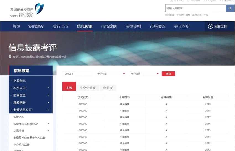Expand the 交易监管 submenu arrow
Screen dimensions: 235x151
[48, 131]
